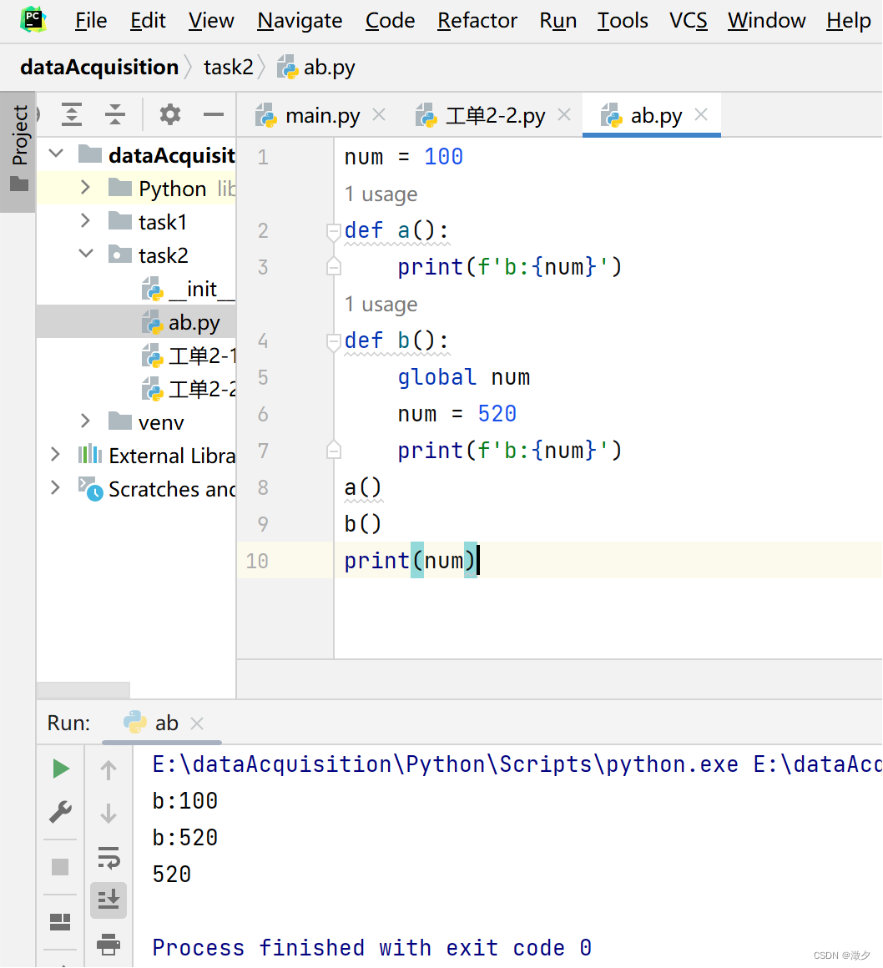The height and width of the screenshot is (968, 883).
Task: Open the Refactor menu
Action: click(477, 20)
